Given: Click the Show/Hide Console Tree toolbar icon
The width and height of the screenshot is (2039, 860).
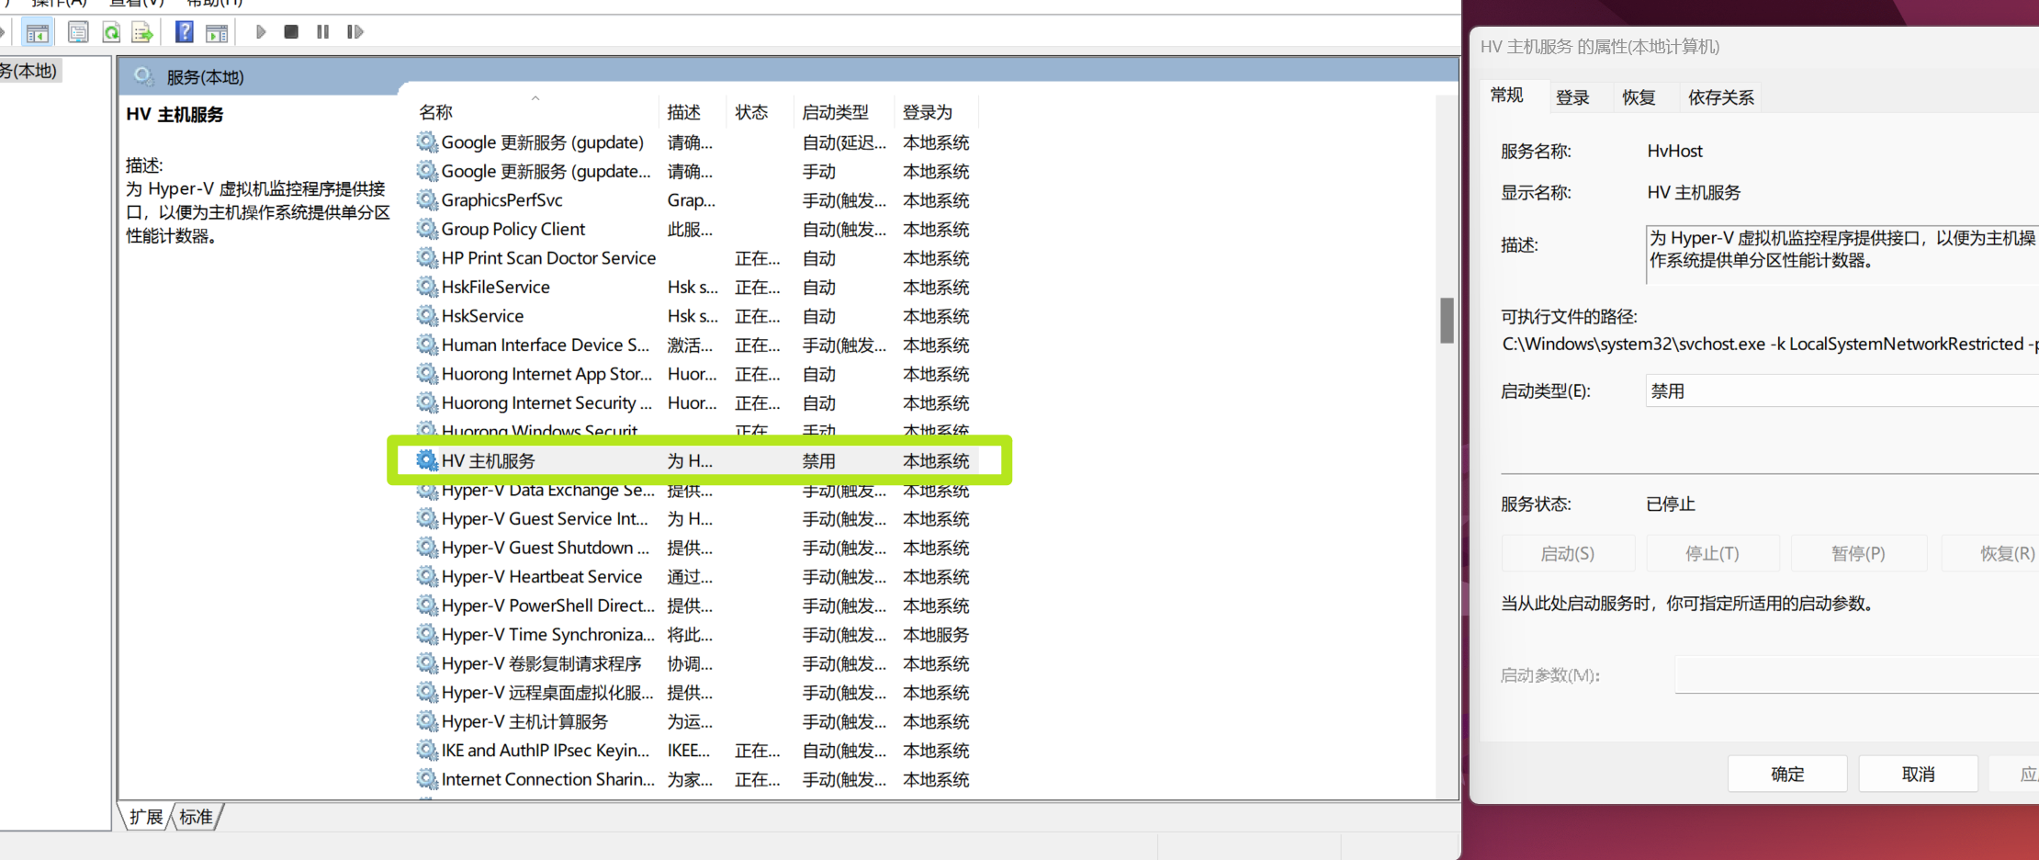Looking at the screenshot, I should point(38,33).
